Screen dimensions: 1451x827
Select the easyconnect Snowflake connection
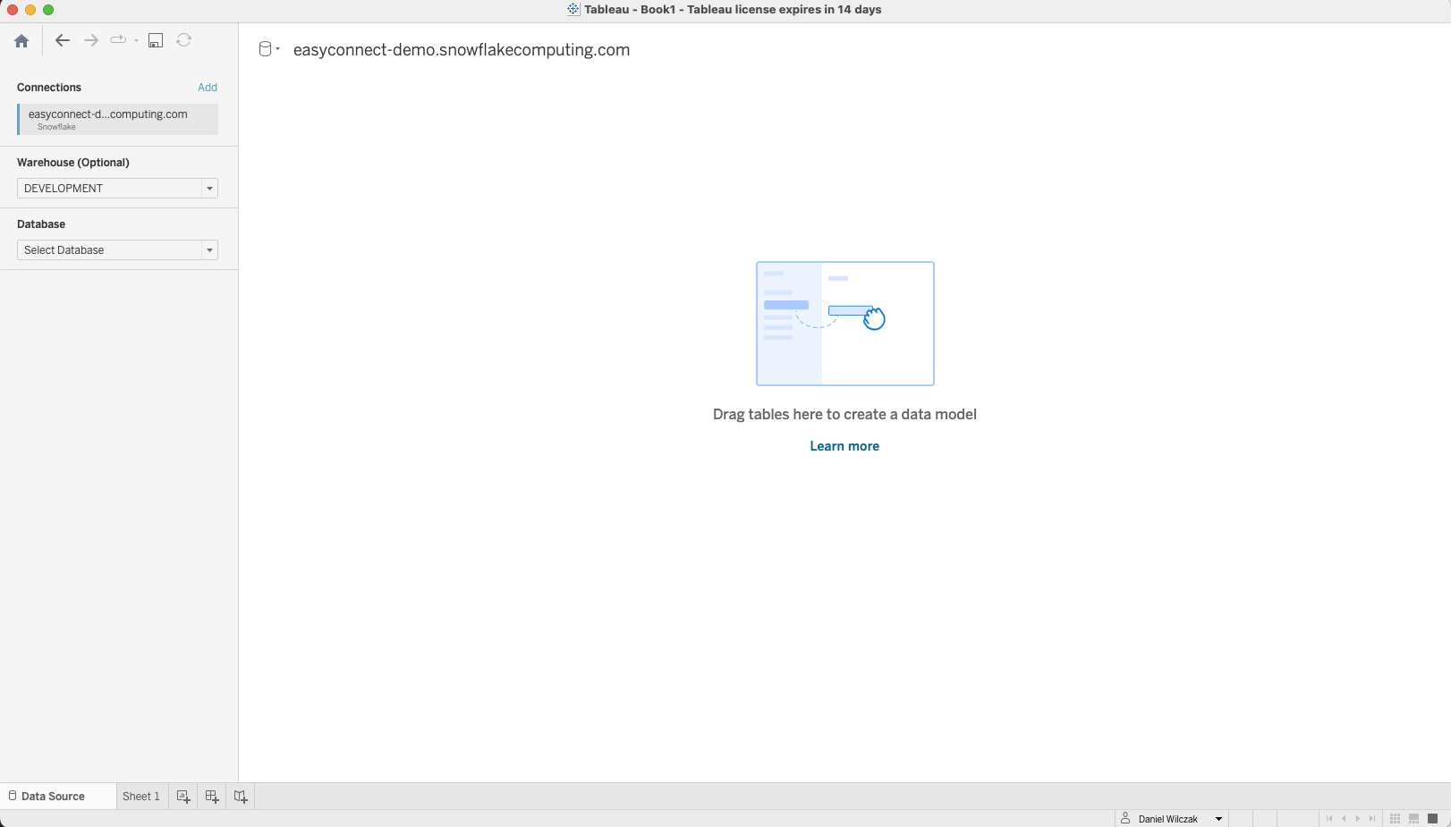(117, 119)
